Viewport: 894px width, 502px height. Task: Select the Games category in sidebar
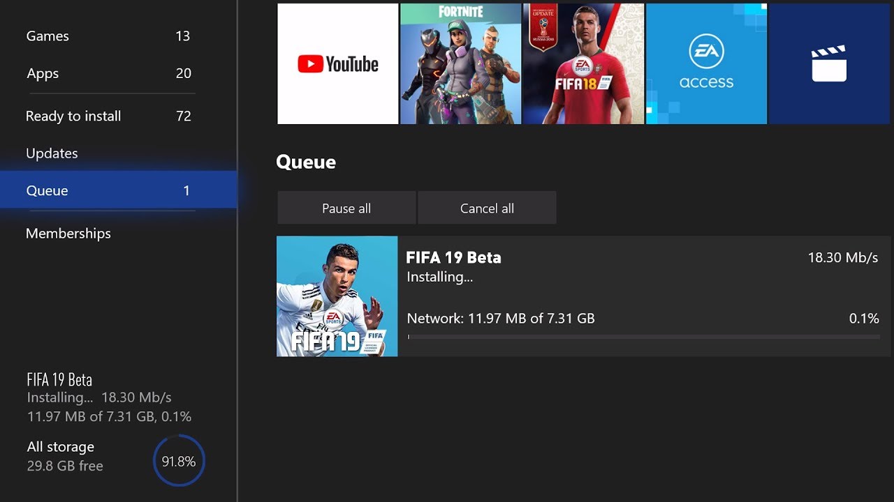[x=108, y=36]
